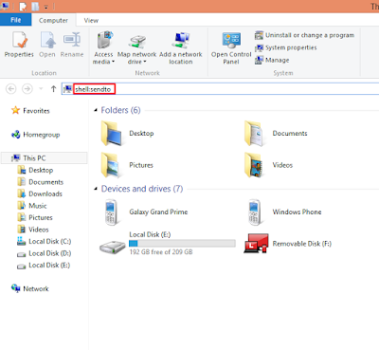The width and height of the screenshot is (379, 350).
Task: Select the Videos folder icon in main pane
Action: tap(254, 165)
